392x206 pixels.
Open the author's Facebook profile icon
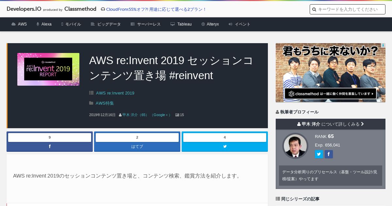point(329,154)
